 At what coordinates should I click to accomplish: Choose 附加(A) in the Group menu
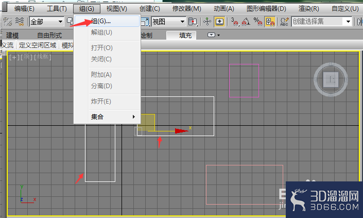coord(107,75)
